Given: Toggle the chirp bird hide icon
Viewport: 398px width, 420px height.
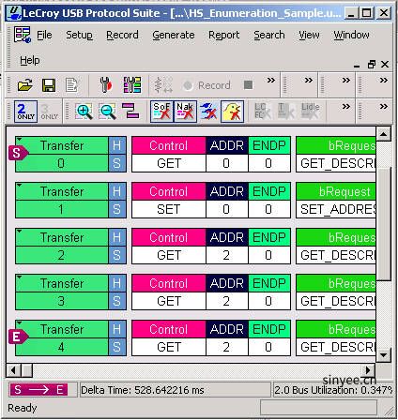Looking at the screenshot, I should coord(232,112).
